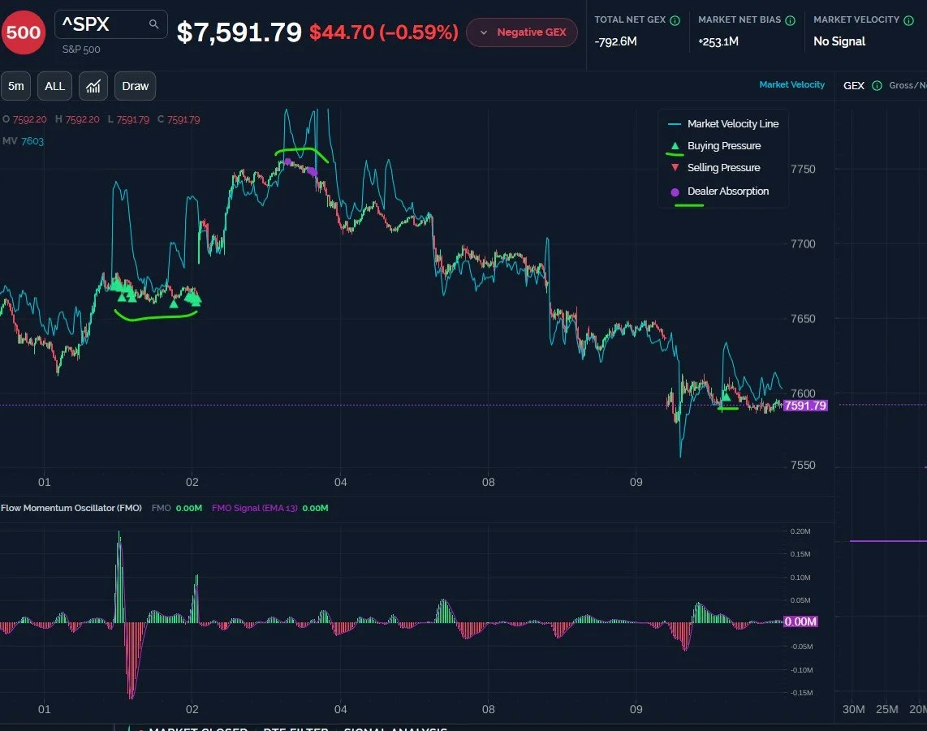927x731 pixels.
Task: Click the Flow Momentum Oscillator (FMO) title
Action: (71, 508)
